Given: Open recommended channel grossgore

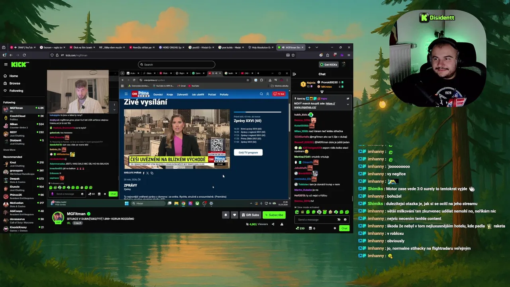Looking at the screenshot, I should tap(24, 172).
